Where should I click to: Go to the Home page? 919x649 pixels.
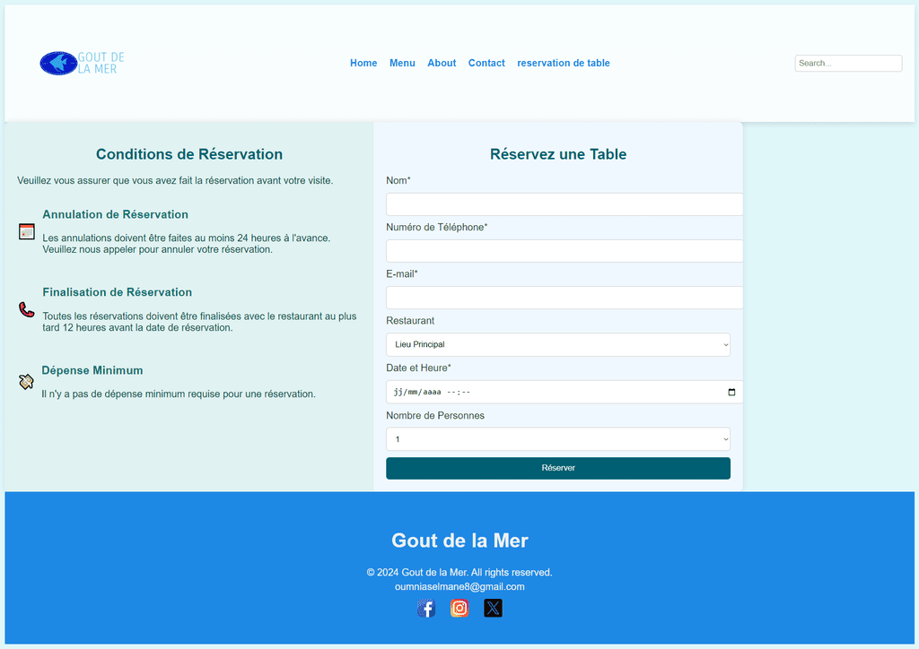pyautogui.click(x=363, y=64)
